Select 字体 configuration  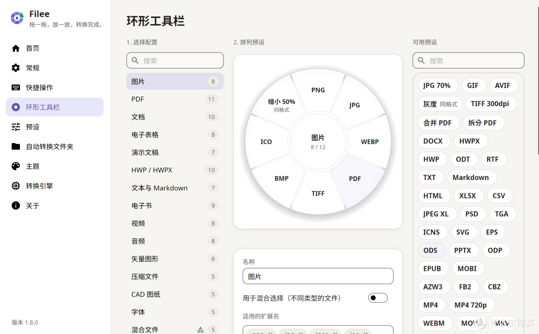coord(175,312)
